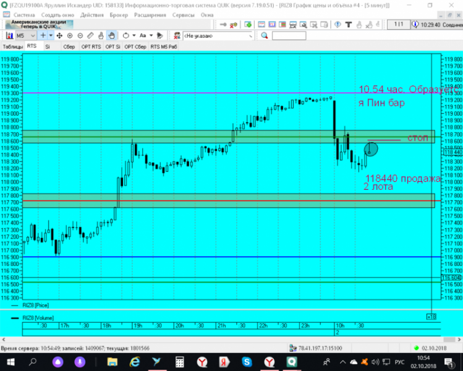Open the chart window icon in top toolbar
The height and width of the screenshot is (371, 463).
coord(272,25)
